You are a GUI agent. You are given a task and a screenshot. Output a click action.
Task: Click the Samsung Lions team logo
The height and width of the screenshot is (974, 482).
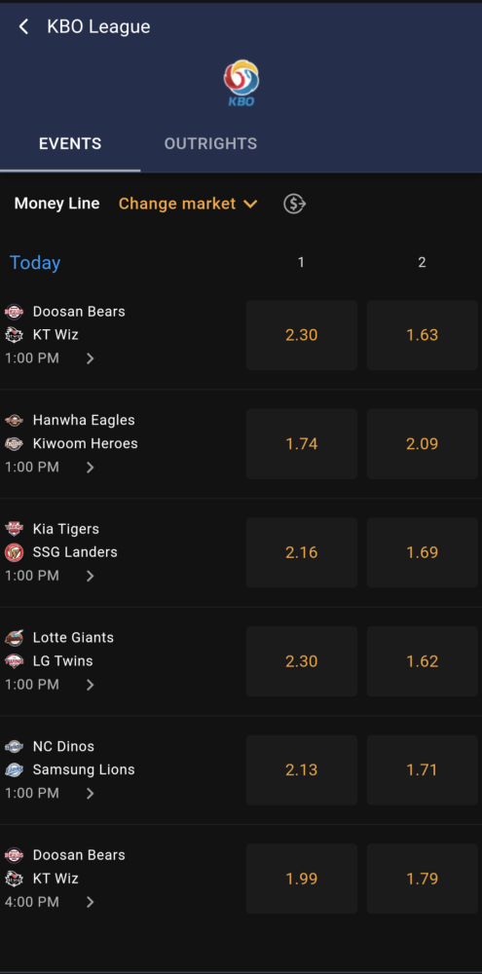(14, 769)
